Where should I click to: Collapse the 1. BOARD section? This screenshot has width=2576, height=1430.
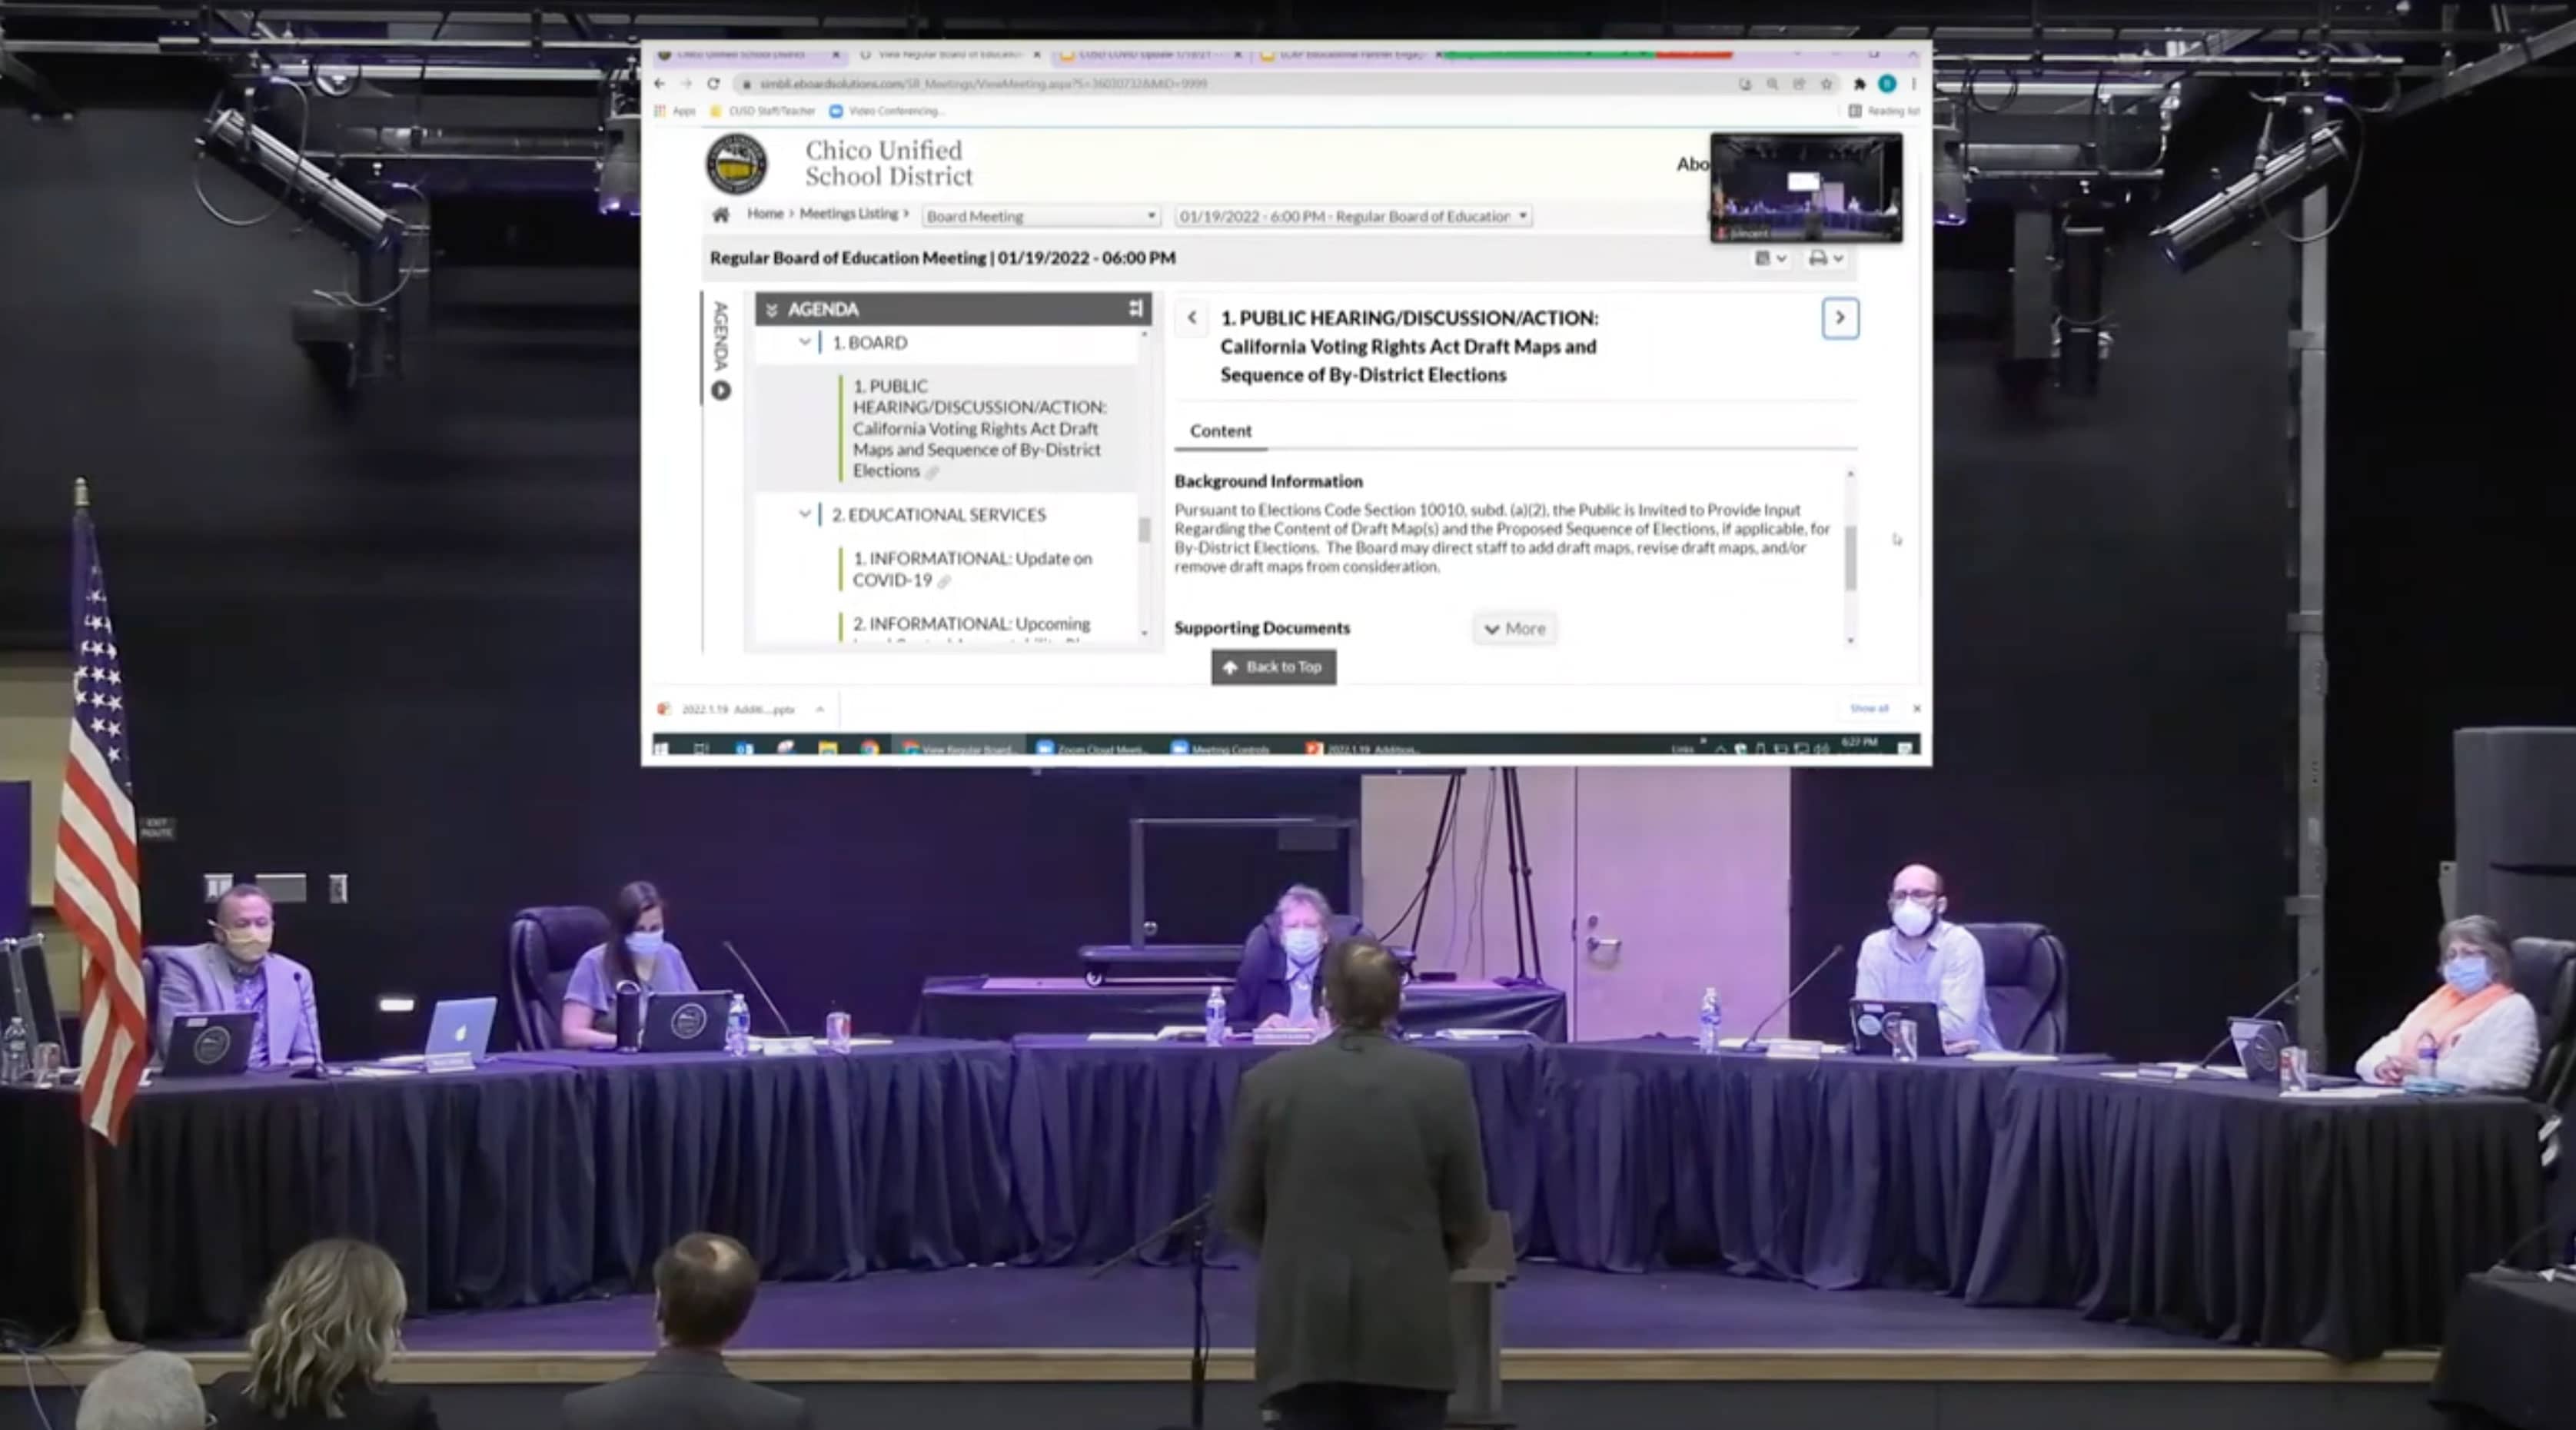pyautogui.click(x=804, y=342)
